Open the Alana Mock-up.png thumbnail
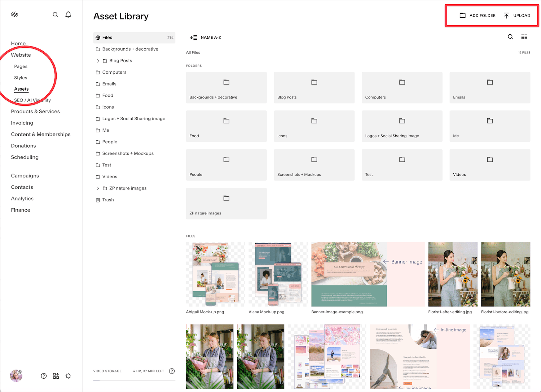This screenshot has width=541, height=392. coord(278,274)
